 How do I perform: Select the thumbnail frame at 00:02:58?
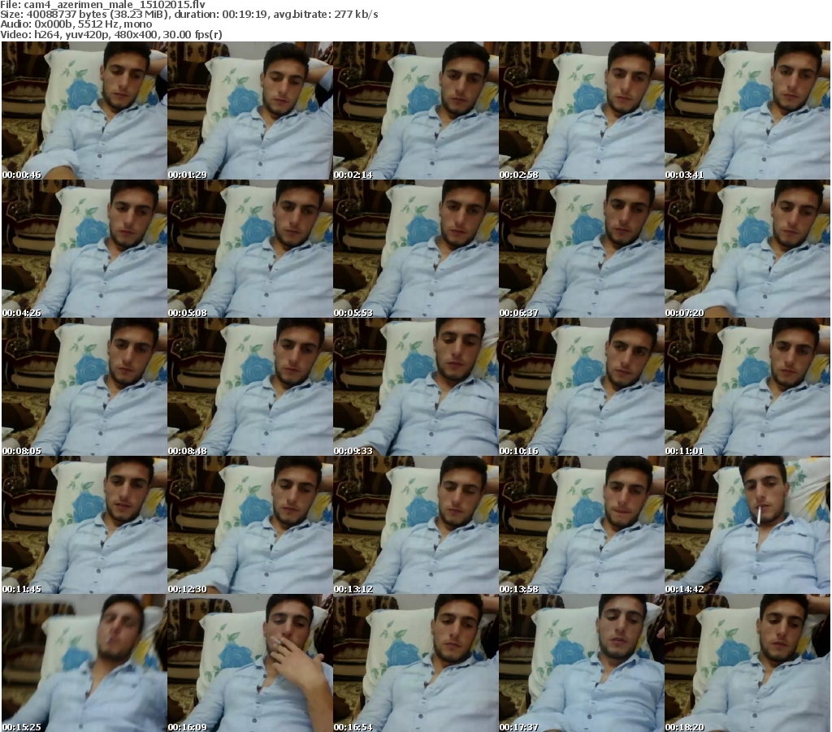582,110
